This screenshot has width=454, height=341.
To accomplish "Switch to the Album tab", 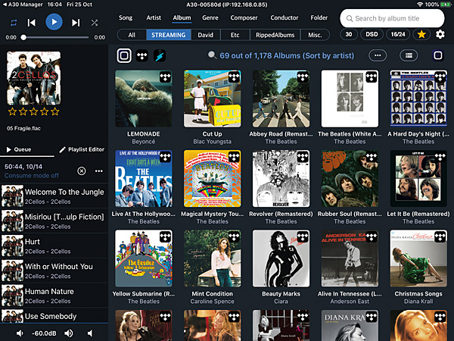I will tap(182, 17).
